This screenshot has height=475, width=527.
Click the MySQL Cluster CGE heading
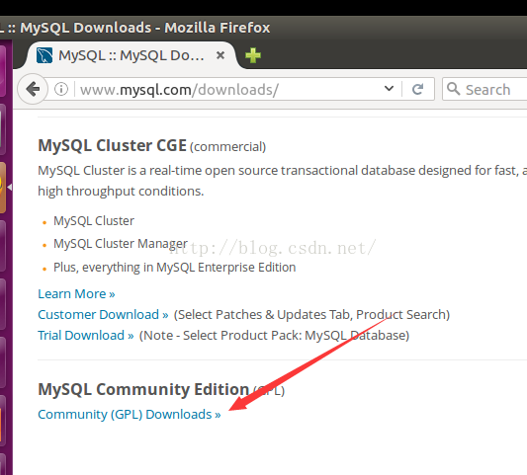(112, 146)
